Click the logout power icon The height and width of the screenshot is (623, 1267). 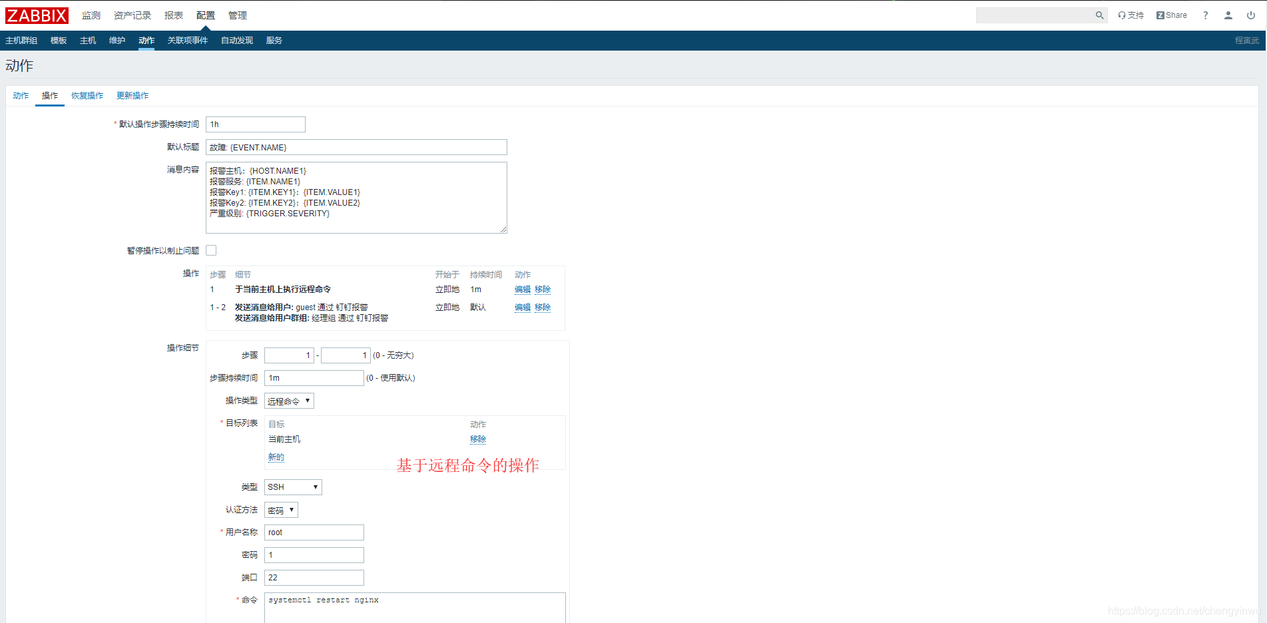point(1251,15)
